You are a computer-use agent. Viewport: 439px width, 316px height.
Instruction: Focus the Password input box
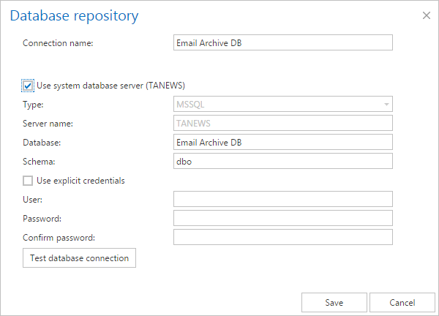(282, 218)
